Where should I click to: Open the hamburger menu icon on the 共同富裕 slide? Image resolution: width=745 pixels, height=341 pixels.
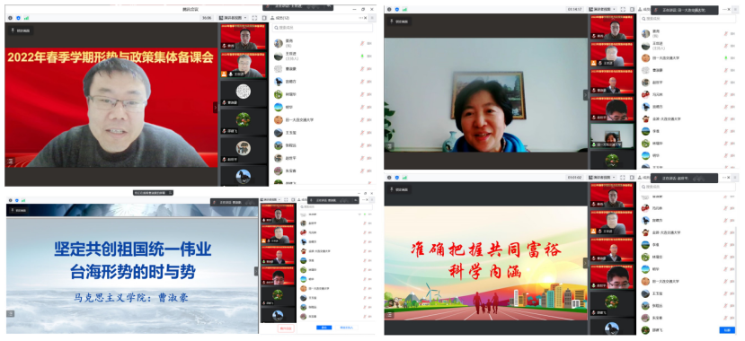pos(389,314)
